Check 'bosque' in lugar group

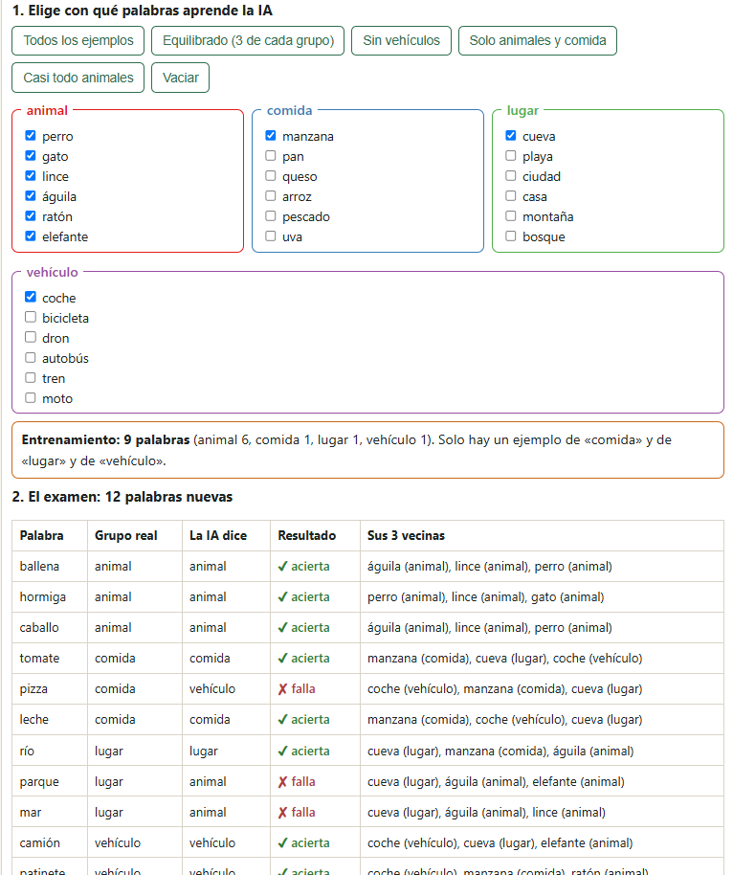point(511,236)
